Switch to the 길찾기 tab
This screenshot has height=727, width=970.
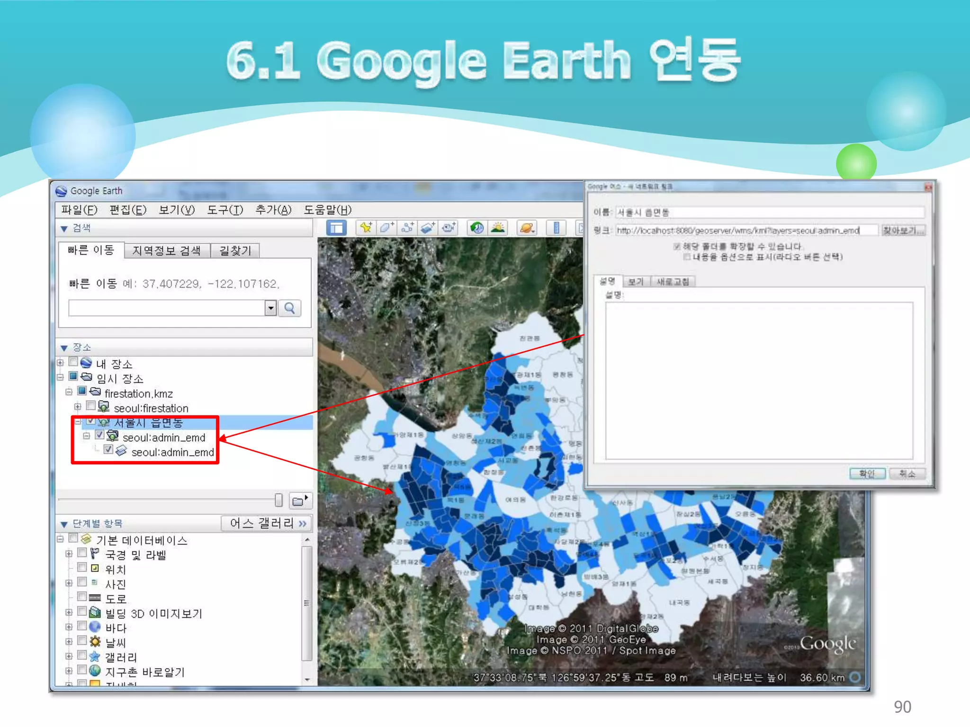[235, 250]
